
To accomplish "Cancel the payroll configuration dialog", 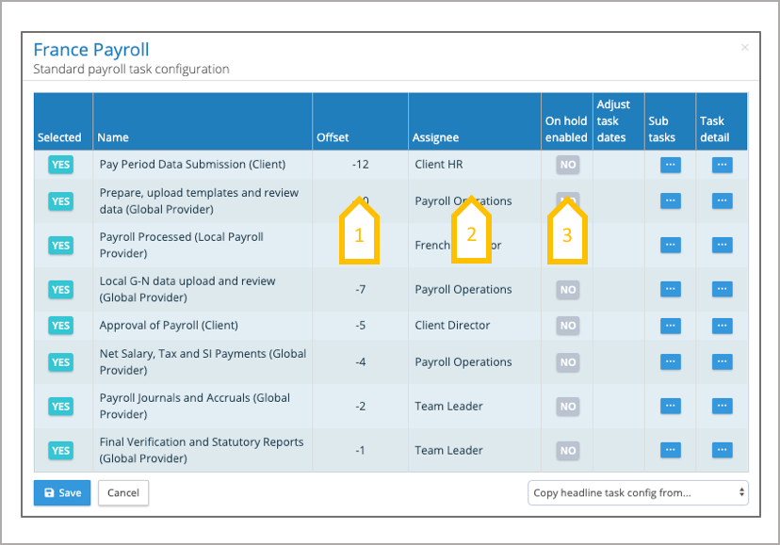I will (x=123, y=492).
